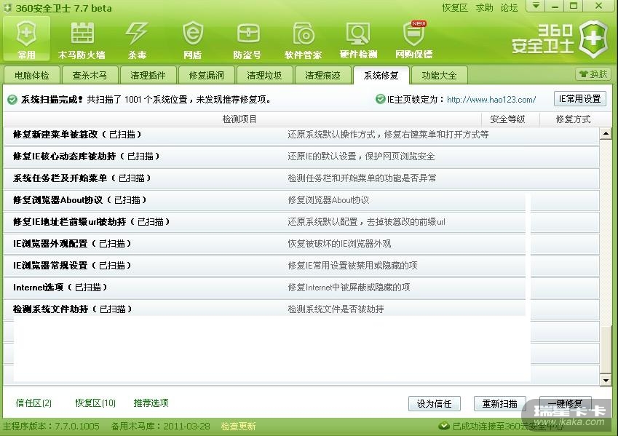
Task: Open 软件管家 software manager icon
Action: point(303,39)
